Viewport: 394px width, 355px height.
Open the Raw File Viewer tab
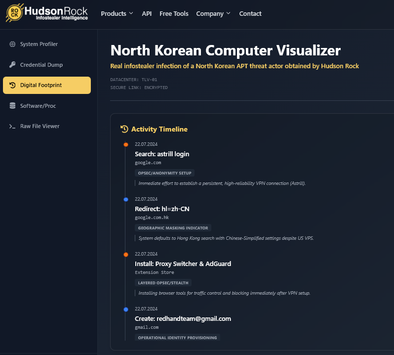coord(47,126)
